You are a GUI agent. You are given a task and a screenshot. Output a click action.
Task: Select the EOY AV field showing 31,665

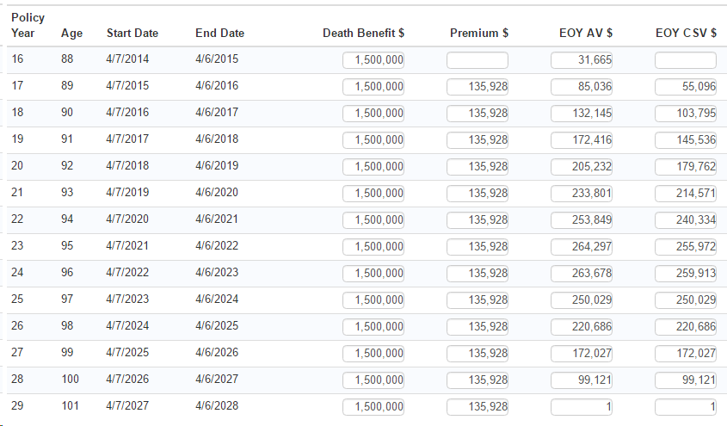point(582,60)
